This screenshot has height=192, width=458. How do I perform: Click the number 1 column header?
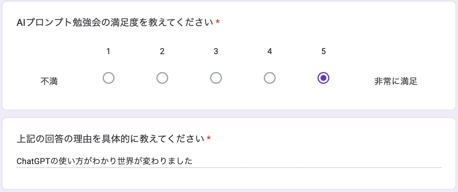click(x=109, y=51)
